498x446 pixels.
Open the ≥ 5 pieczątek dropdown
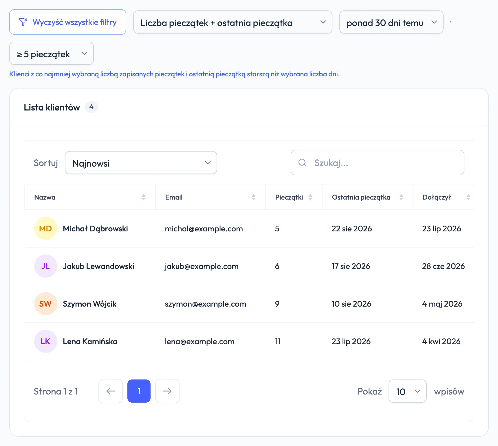tap(52, 53)
